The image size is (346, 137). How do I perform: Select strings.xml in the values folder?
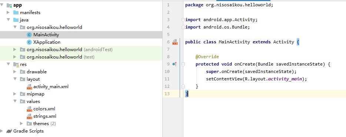[45, 116]
